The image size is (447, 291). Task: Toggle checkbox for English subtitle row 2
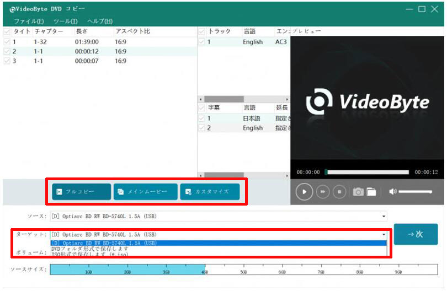201,128
